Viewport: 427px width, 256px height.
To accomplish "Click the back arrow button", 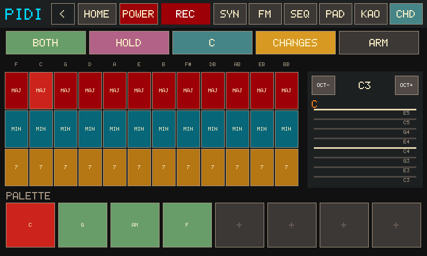I will pyautogui.click(x=63, y=14).
